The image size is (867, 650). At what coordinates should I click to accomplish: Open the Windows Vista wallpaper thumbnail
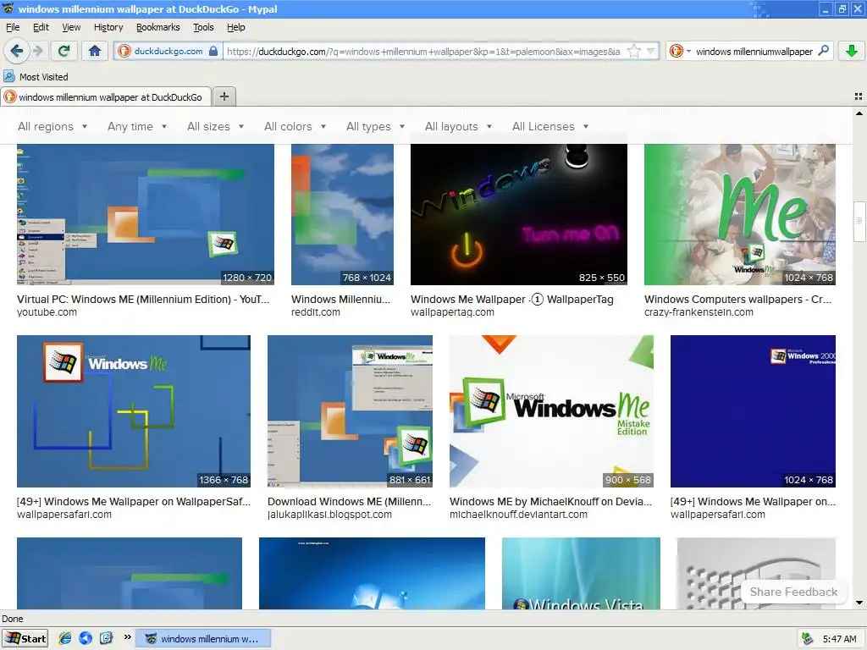pos(581,573)
